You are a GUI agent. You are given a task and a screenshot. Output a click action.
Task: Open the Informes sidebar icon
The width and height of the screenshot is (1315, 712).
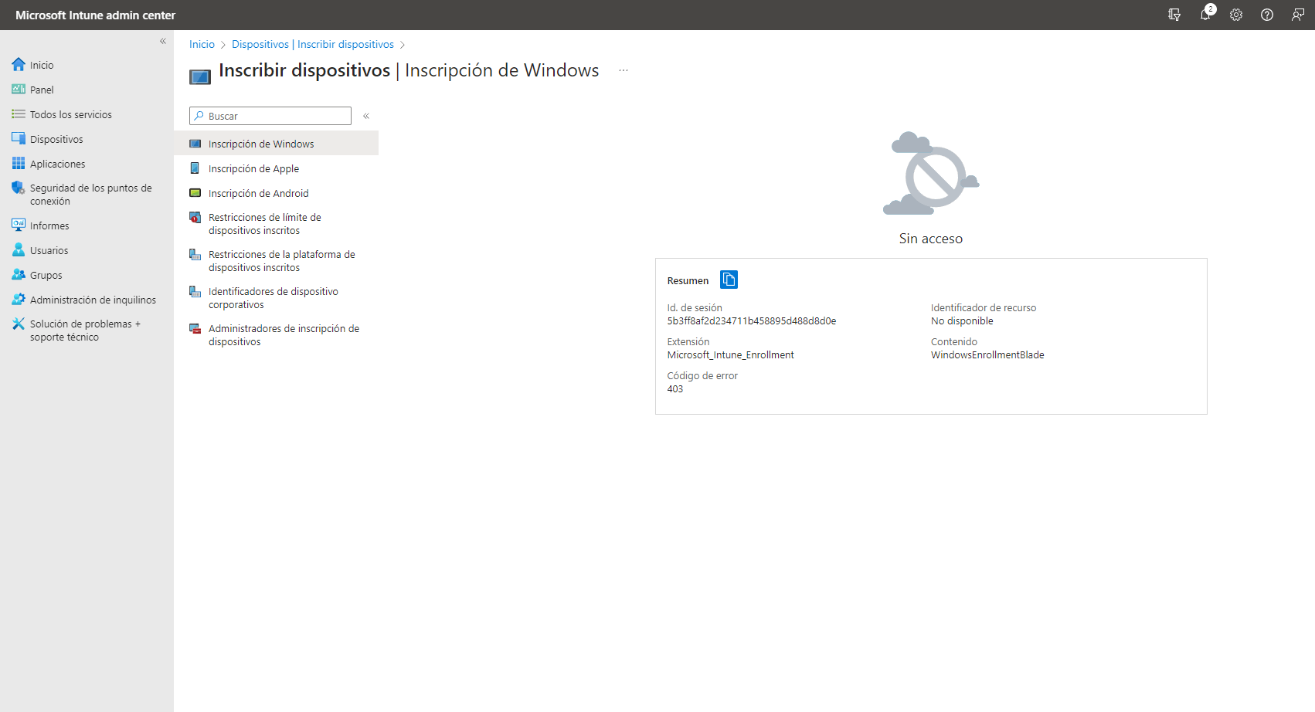click(x=19, y=225)
